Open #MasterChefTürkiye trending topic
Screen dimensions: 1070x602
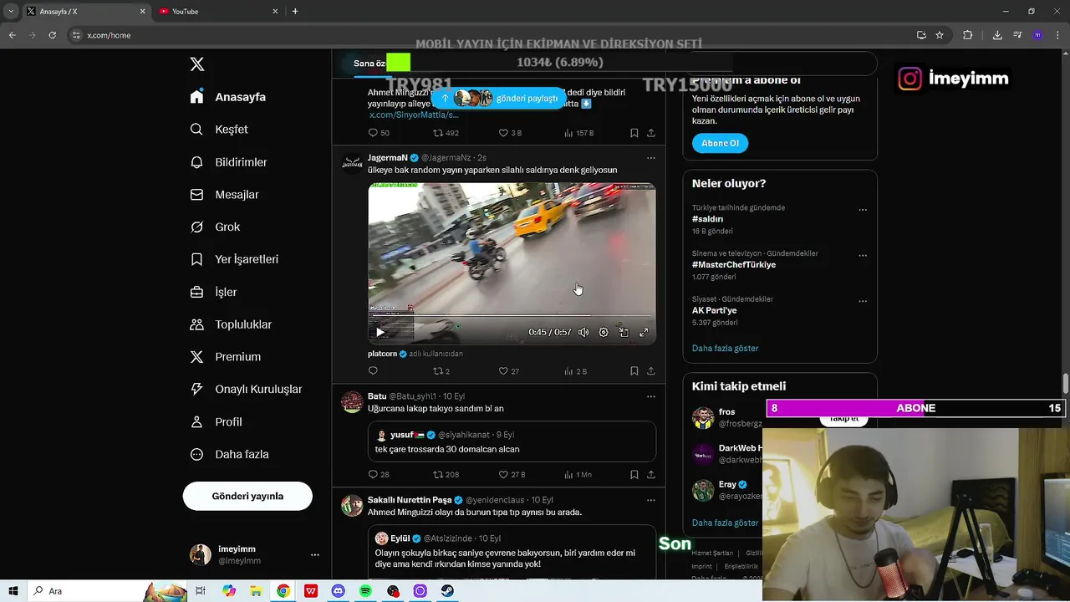[x=734, y=264]
